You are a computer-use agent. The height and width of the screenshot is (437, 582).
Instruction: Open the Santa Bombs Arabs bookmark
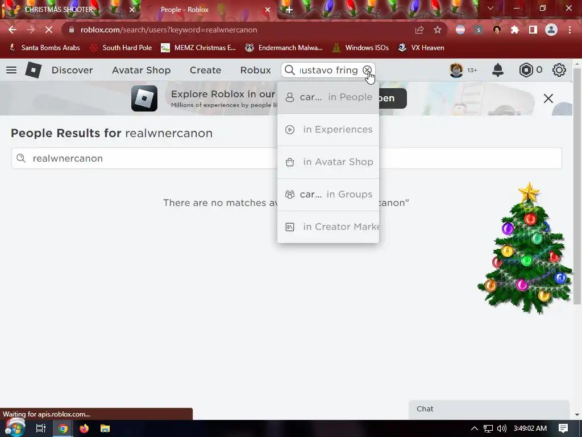pyautogui.click(x=44, y=48)
